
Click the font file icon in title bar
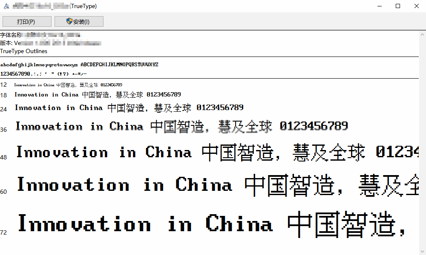6,6
